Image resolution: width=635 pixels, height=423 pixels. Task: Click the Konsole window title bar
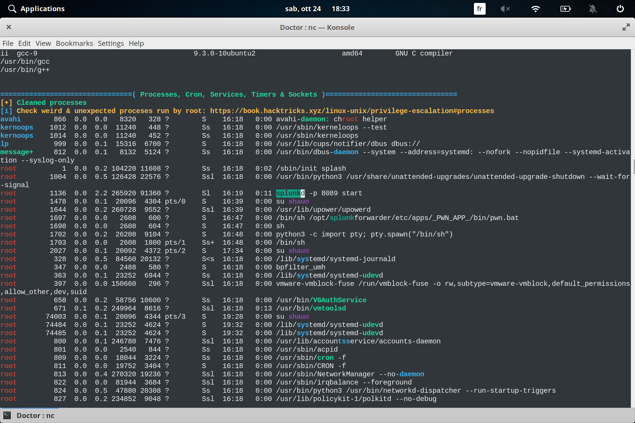click(x=317, y=27)
